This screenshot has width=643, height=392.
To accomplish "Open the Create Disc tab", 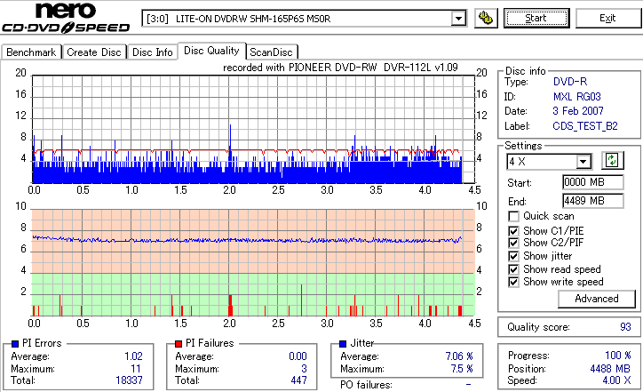I will point(94,52).
